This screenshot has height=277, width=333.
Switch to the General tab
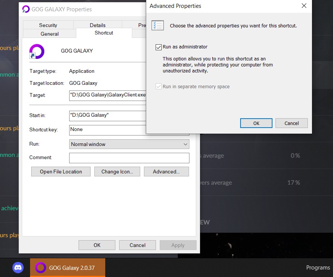(x=50, y=34)
